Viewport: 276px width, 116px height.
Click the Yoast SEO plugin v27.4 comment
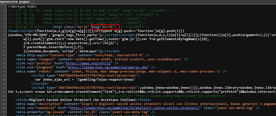click(x=124, y=96)
